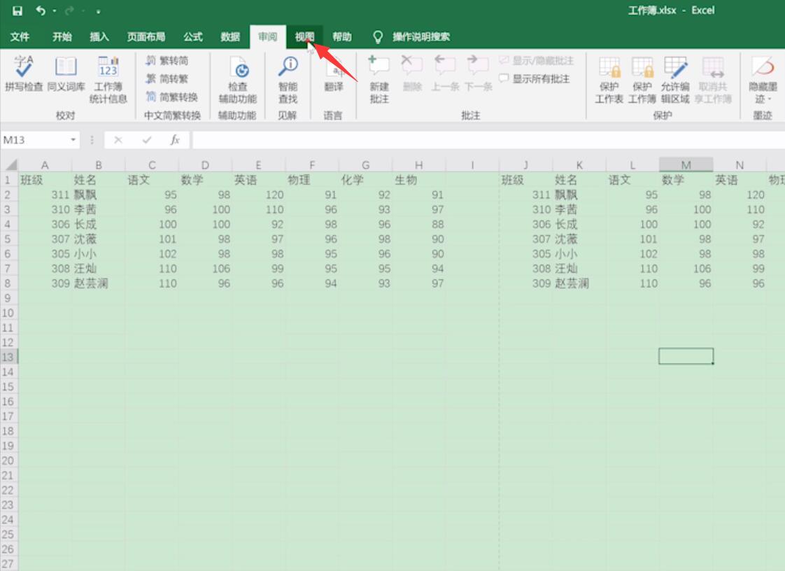Click the Select All corner triangle
This screenshot has height=571, width=785.
point(10,164)
